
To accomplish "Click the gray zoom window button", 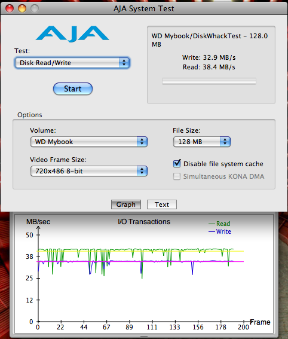I will tap(35, 8).
